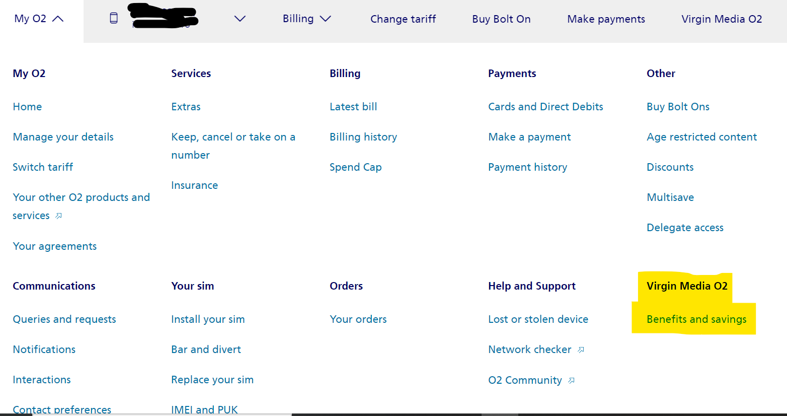Select Lost or stolen device under Help and Support

pyautogui.click(x=538, y=319)
